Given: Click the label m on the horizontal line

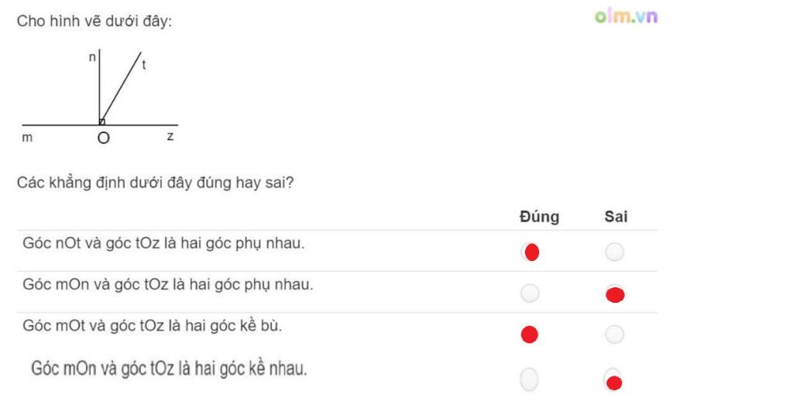Looking at the screenshot, I should click(x=27, y=138).
